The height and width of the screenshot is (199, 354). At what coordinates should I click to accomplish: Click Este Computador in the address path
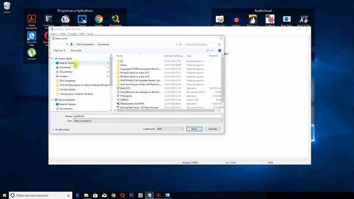click(85, 44)
